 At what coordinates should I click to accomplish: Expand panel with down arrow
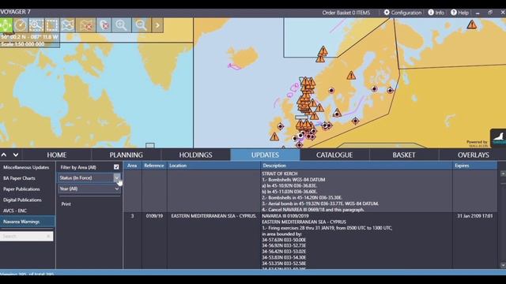coord(16,155)
